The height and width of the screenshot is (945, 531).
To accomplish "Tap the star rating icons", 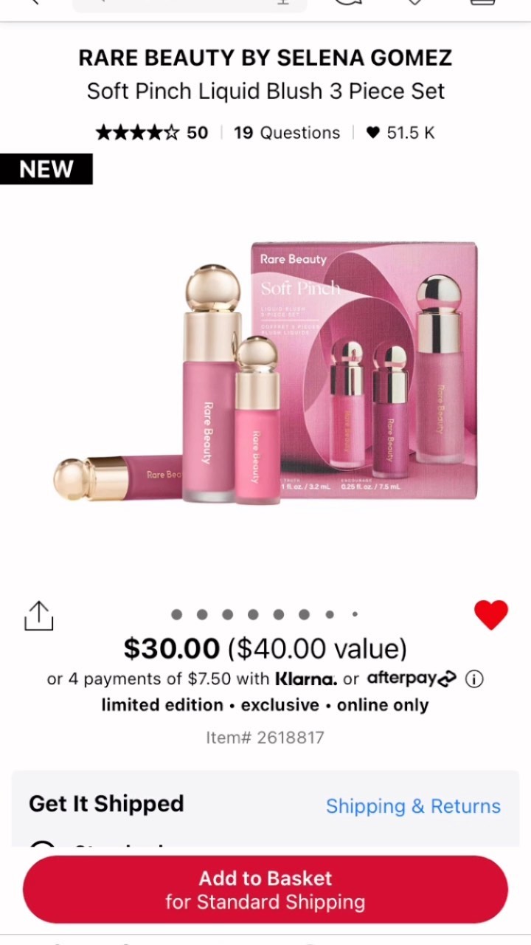I will (137, 133).
